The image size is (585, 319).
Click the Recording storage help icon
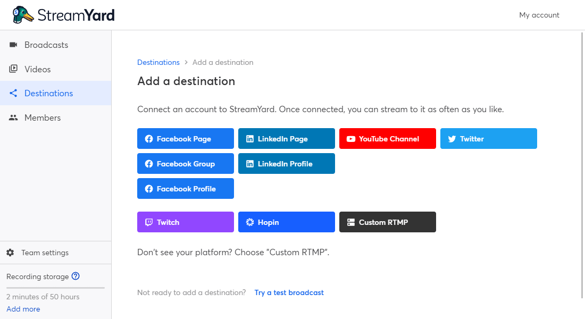pos(76,276)
